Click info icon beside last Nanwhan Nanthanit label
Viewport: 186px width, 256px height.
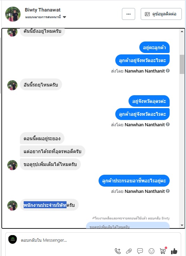(x=168, y=191)
